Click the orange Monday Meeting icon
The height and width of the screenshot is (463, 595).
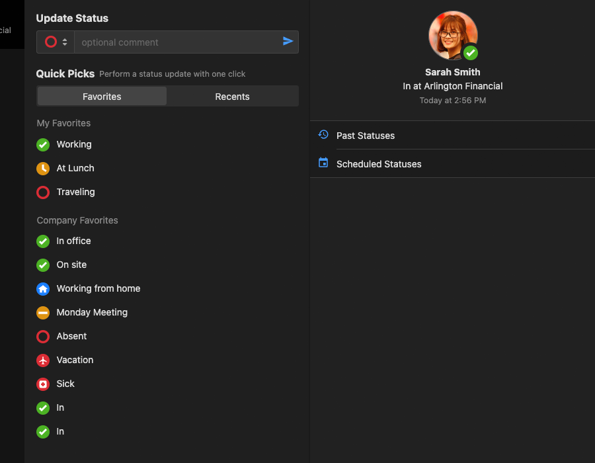click(43, 313)
